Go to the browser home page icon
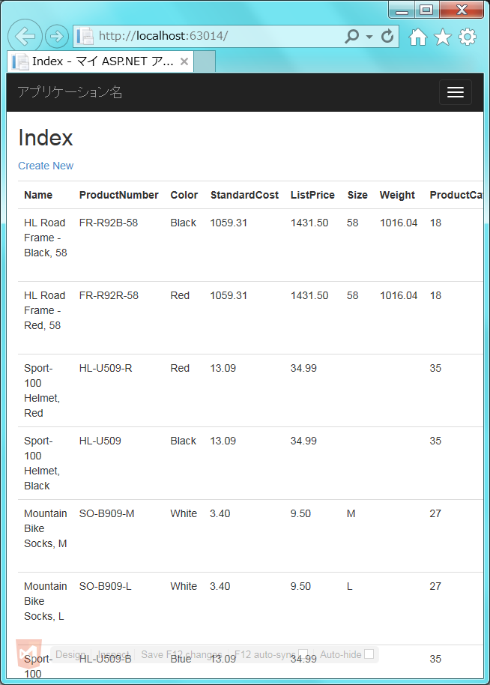Viewport: 490px width, 685px height. (x=418, y=37)
